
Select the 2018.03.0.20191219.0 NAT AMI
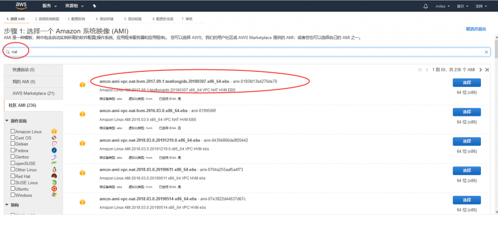466,141
